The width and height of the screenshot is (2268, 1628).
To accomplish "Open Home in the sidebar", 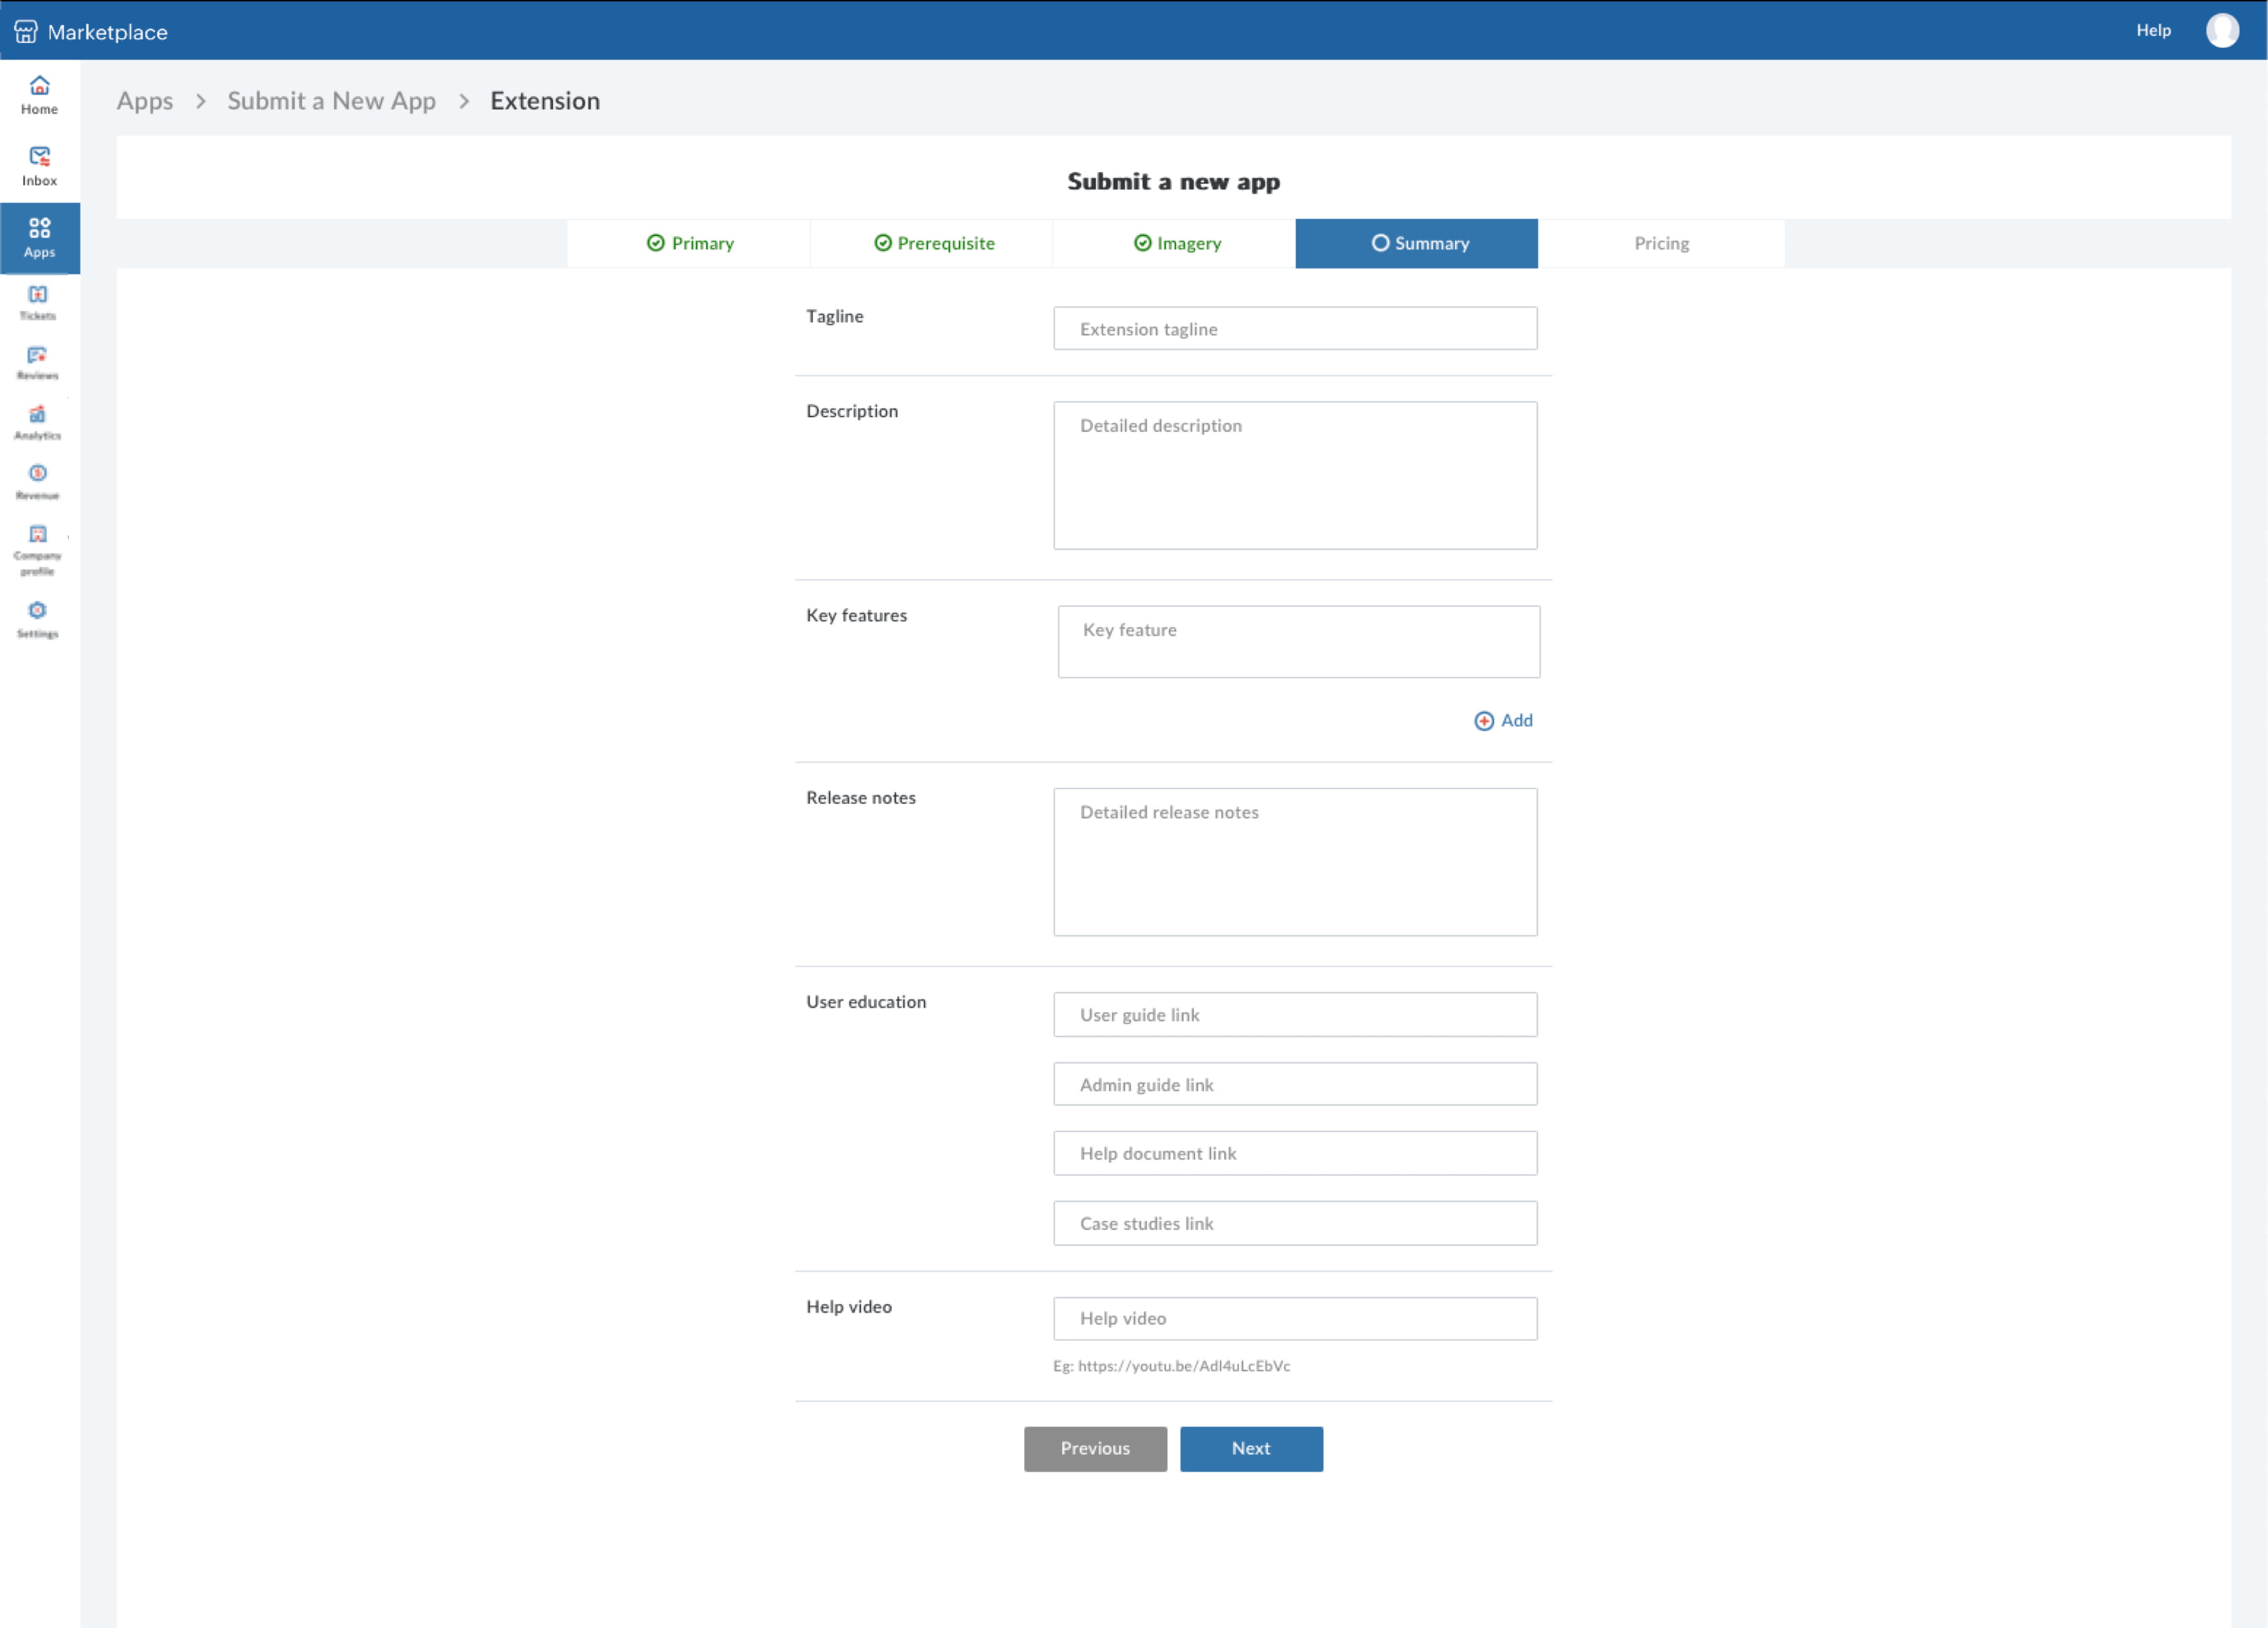I will coord(39,95).
